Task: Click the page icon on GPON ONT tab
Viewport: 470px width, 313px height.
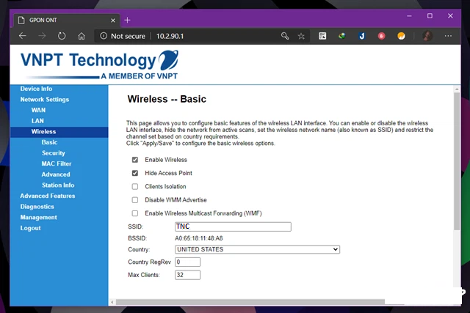Action: click(x=21, y=20)
